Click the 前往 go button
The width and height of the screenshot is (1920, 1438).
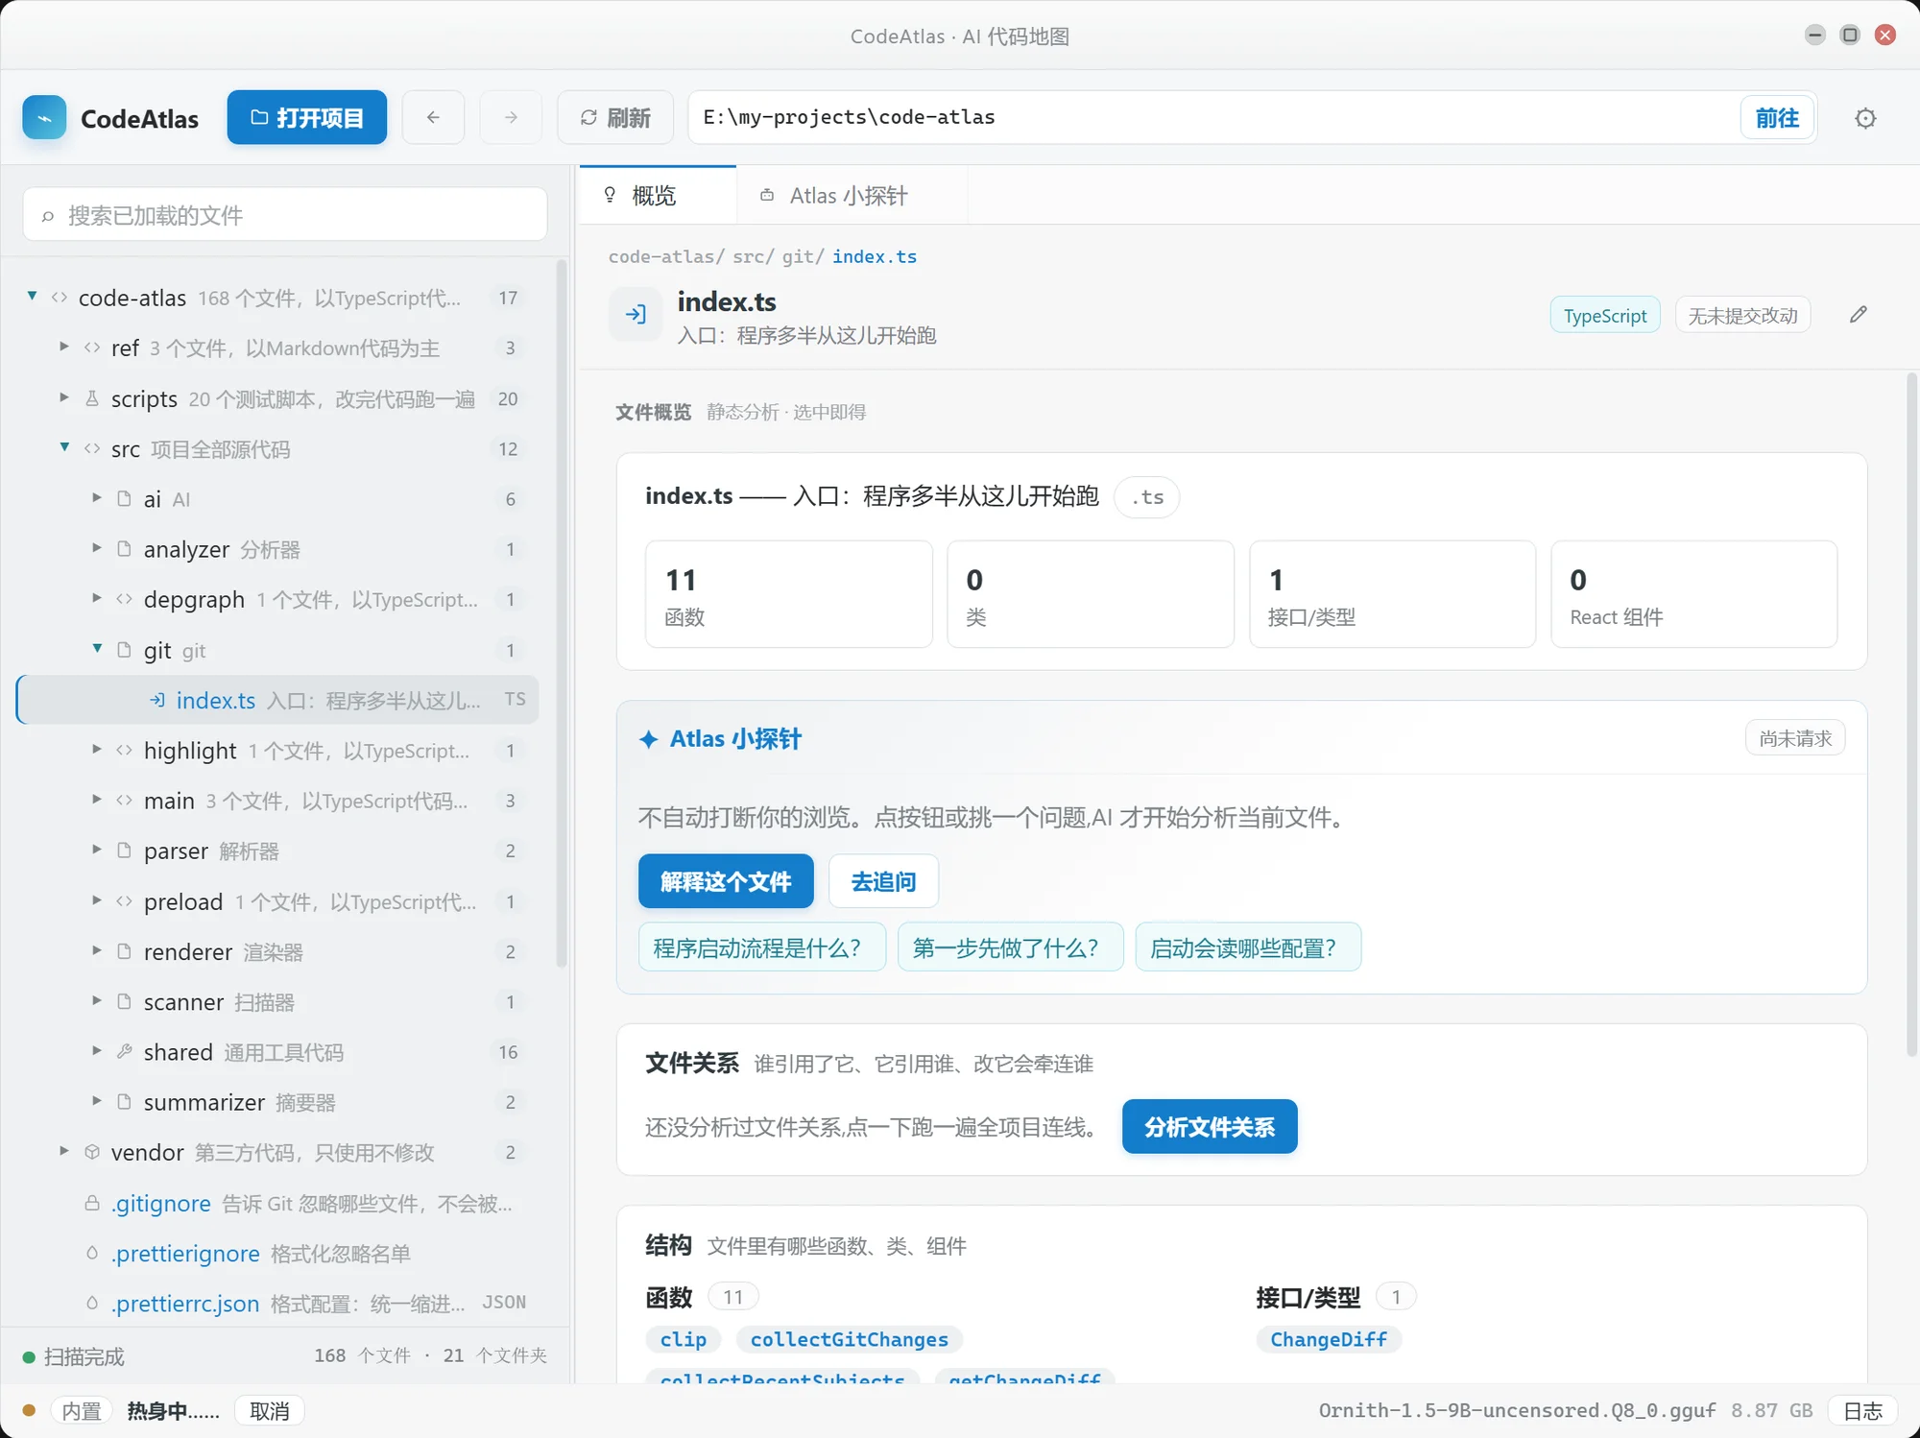tap(1777, 118)
